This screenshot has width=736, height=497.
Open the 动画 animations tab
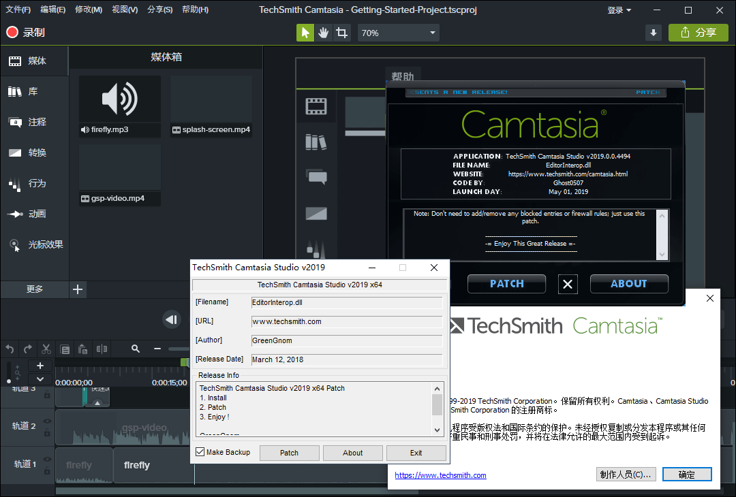point(34,214)
